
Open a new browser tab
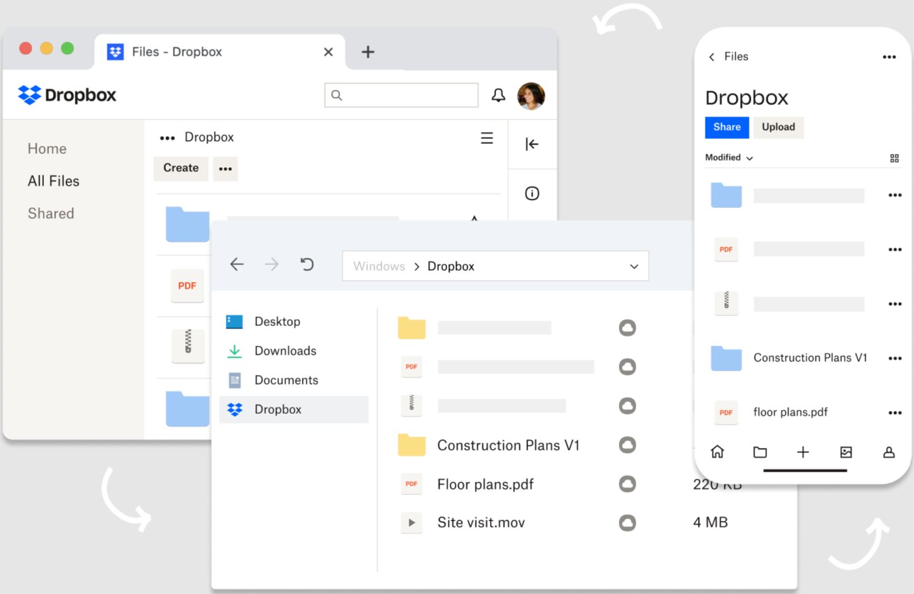[x=368, y=52]
